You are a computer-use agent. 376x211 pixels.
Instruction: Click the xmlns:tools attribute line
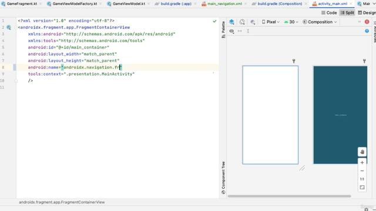coord(86,40)
